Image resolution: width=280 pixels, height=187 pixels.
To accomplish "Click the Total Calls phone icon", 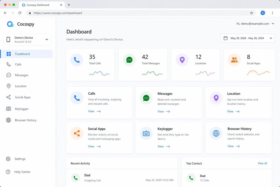I will (x=77, y=60).
